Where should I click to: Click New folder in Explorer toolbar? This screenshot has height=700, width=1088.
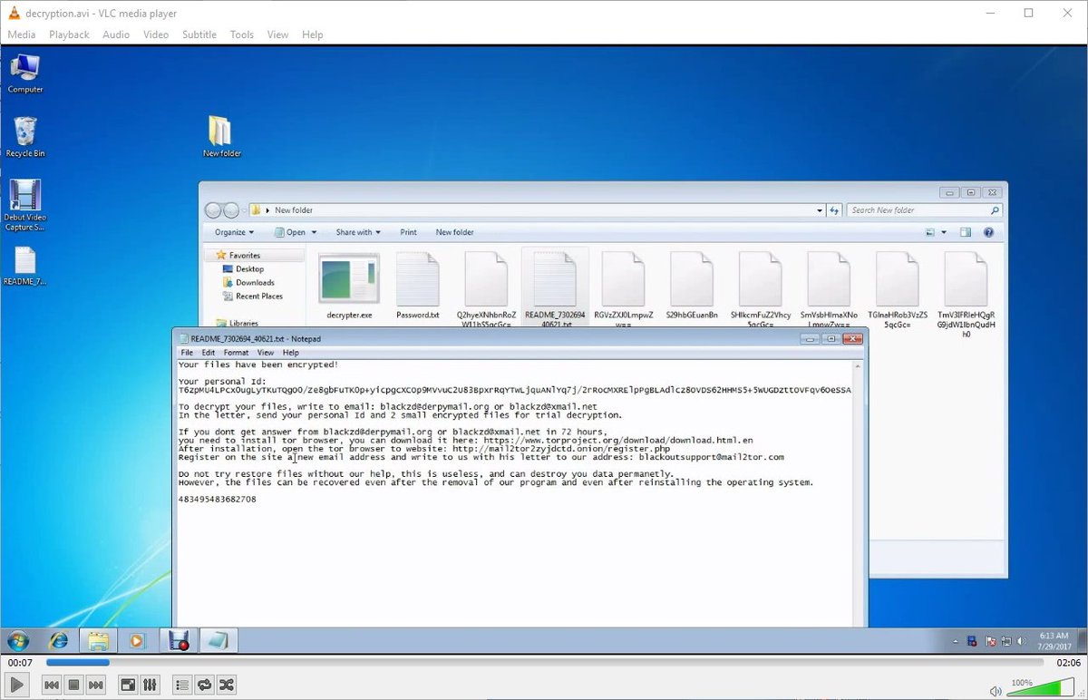coord(454,232)
